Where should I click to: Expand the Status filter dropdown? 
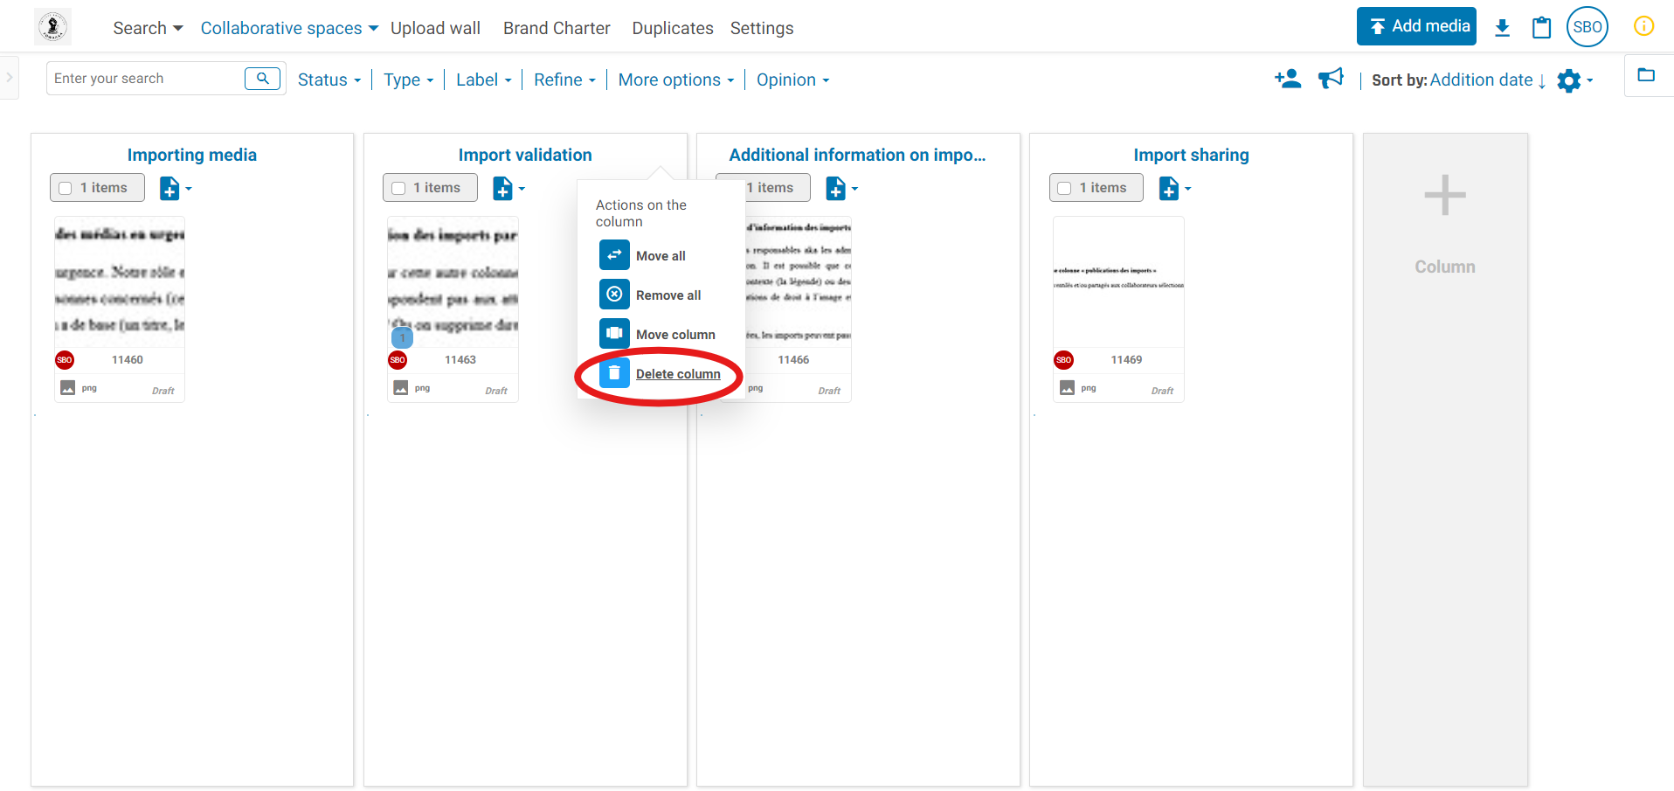coord(329,80)
